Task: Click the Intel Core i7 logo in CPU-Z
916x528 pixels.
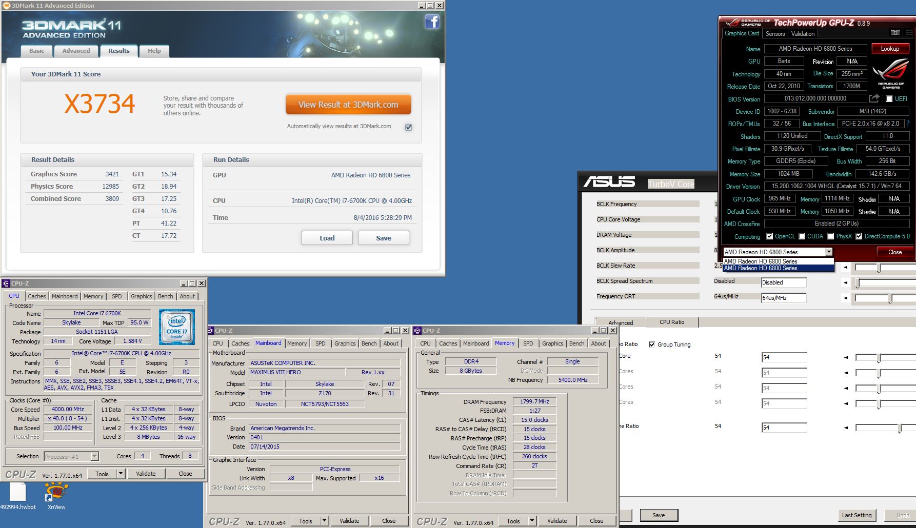Action: point(177,327)
